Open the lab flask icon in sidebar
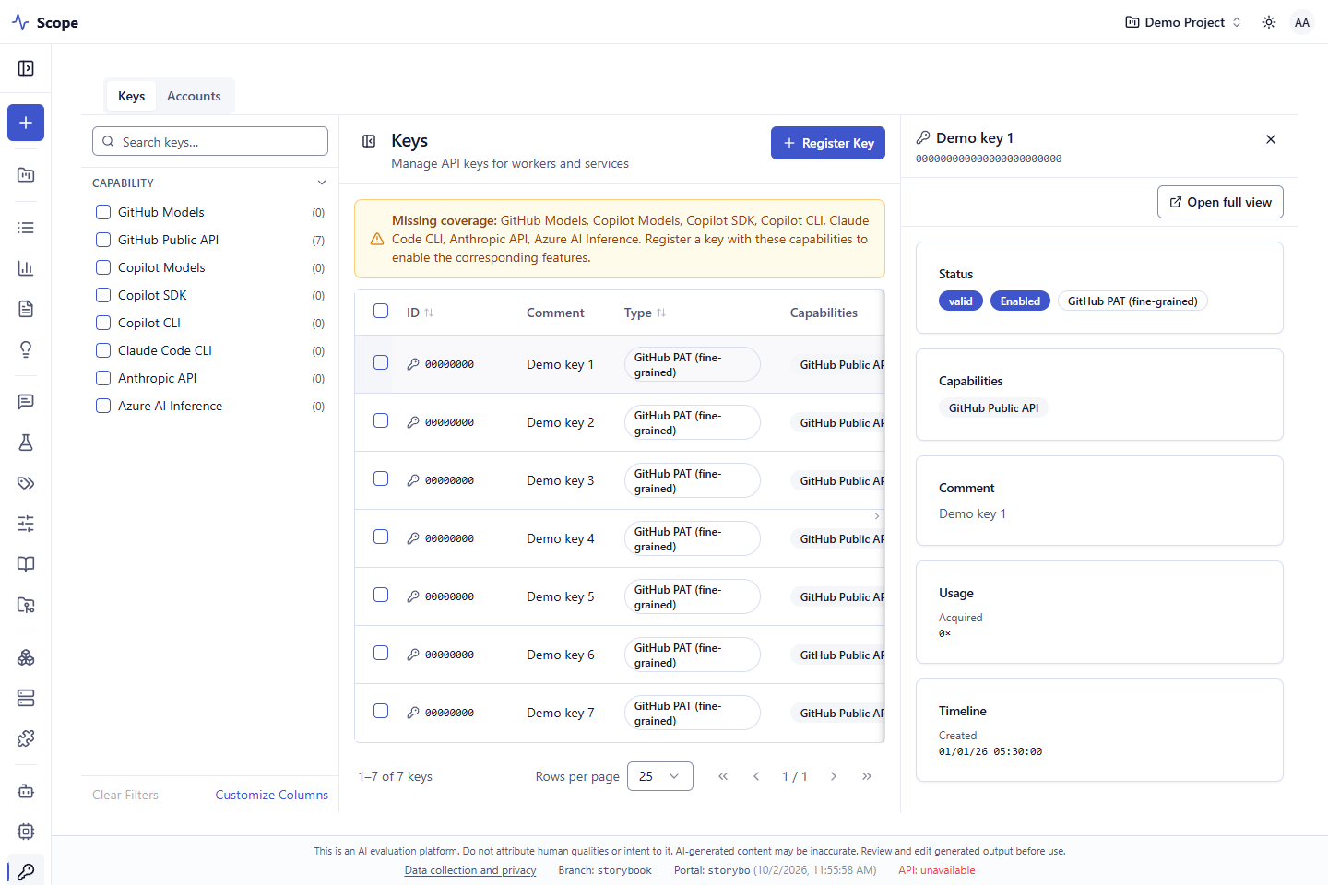Screen dimensions: 1328x885 point(26,442)
